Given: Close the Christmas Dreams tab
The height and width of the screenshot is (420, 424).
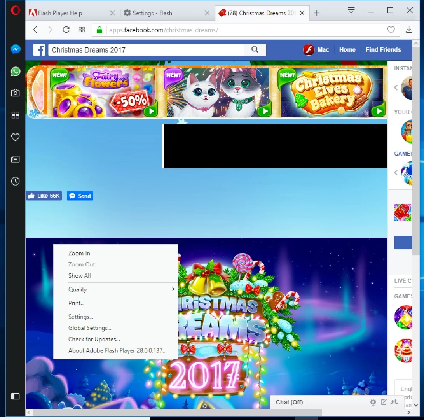Looking at the screenshot, I should coord(302,13).
